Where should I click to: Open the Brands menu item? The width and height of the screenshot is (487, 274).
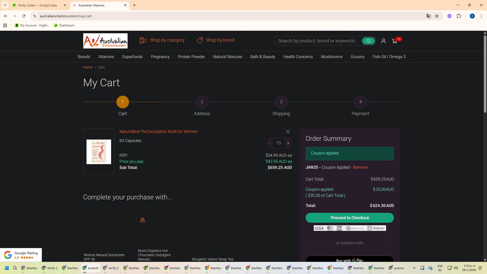coord(84,57)
